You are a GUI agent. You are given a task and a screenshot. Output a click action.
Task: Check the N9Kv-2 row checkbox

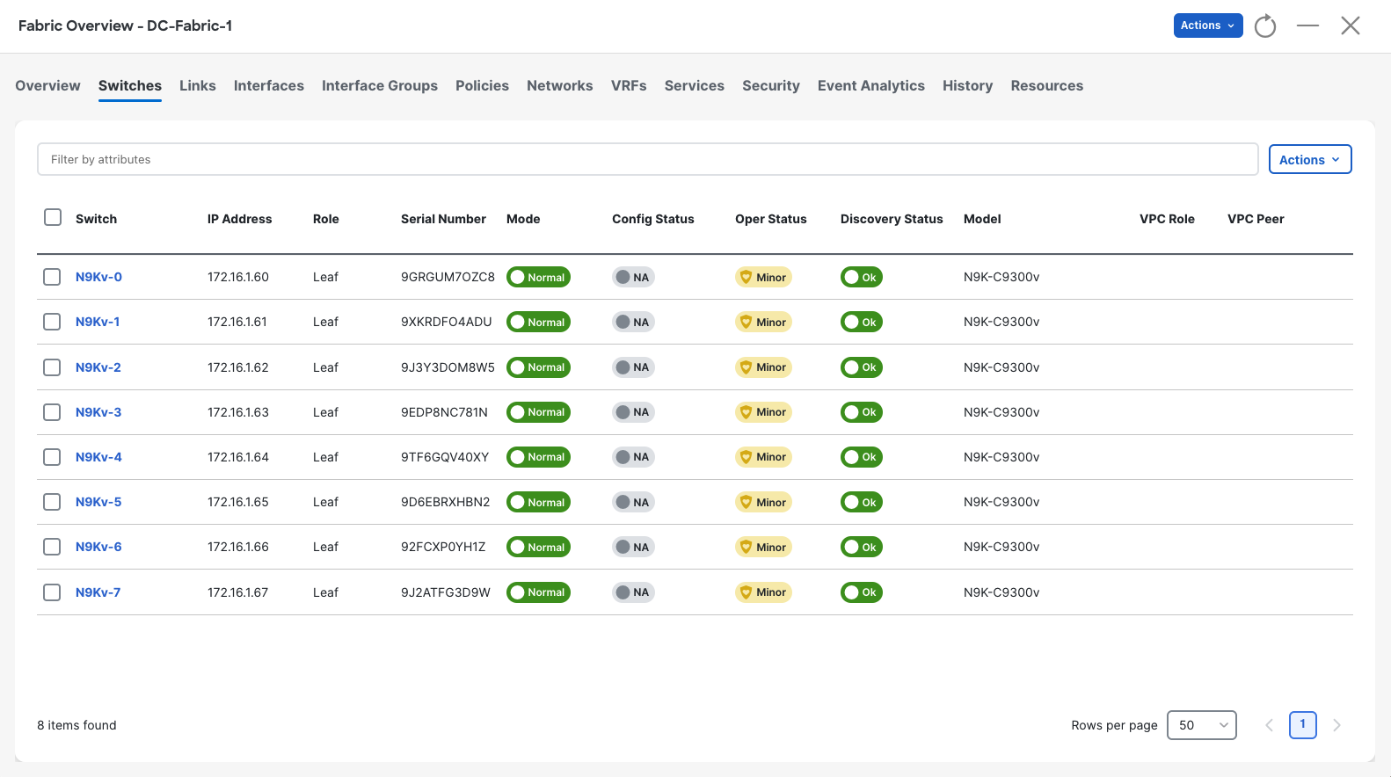point(52,367)
